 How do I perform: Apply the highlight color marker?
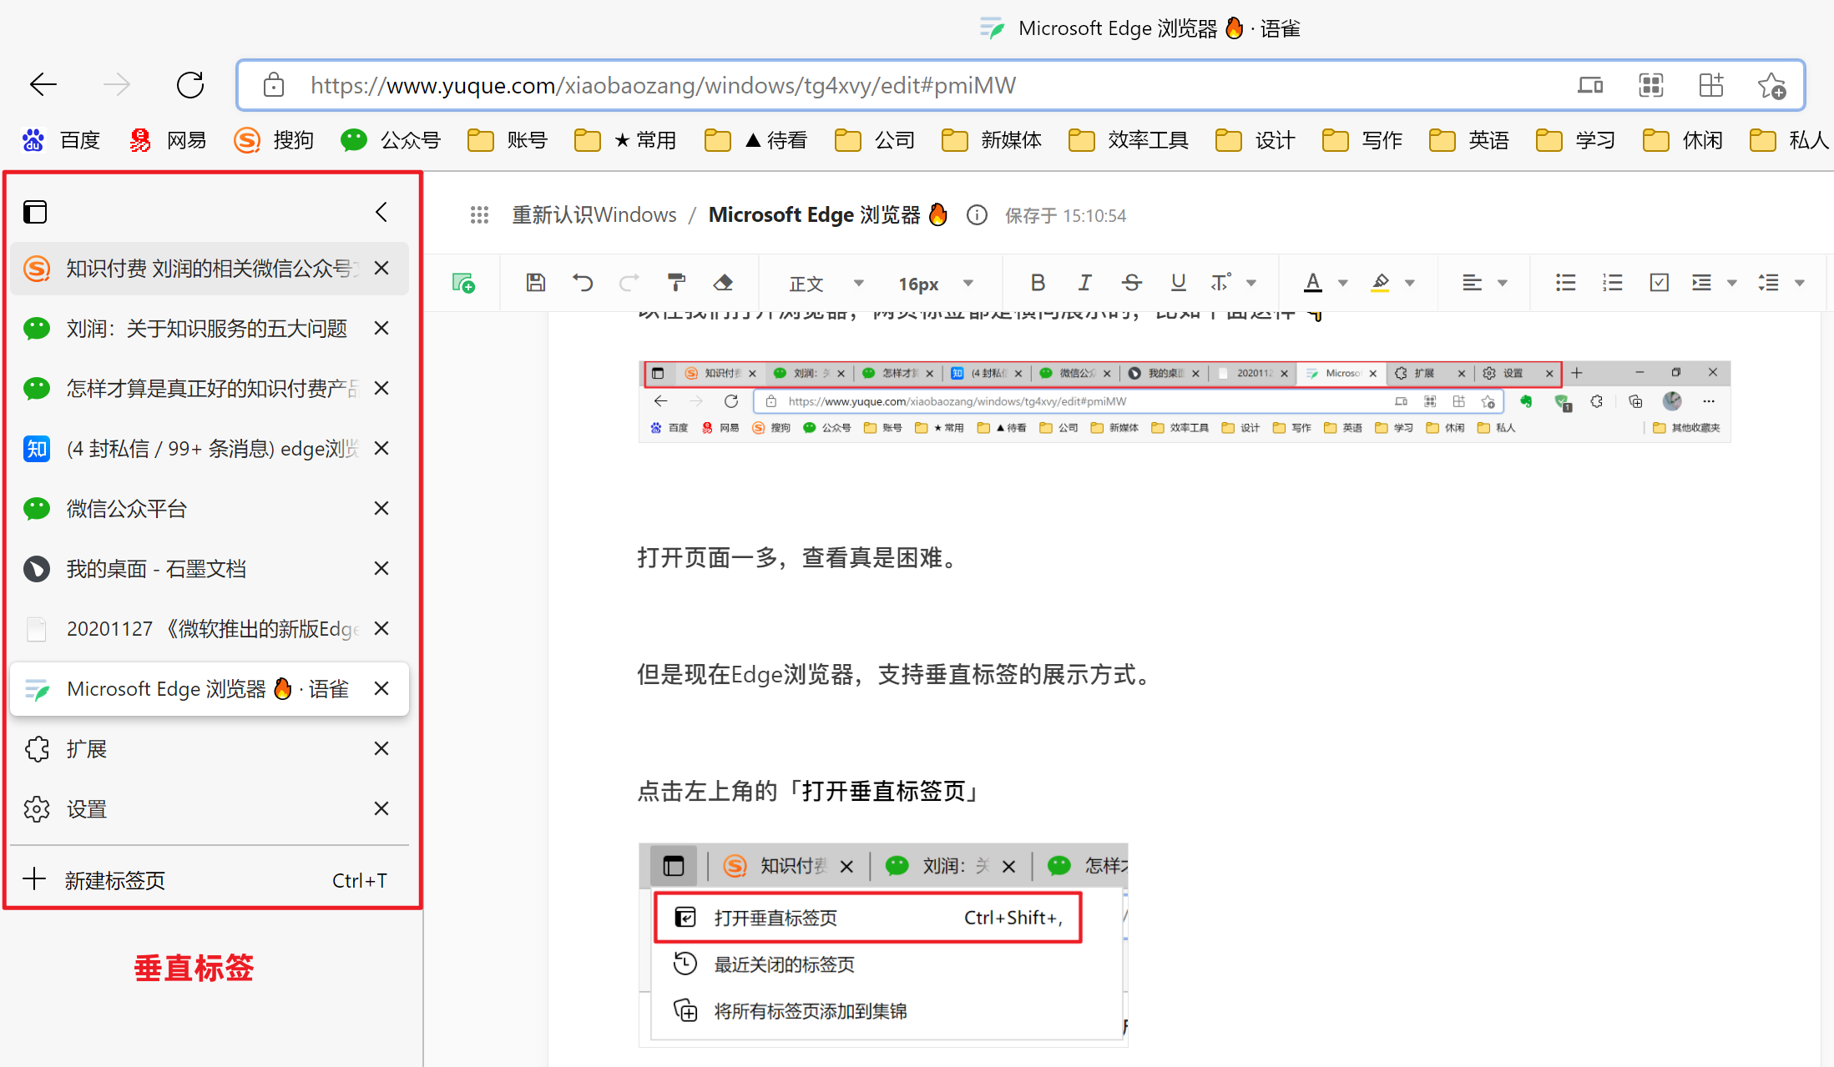tap(1380, 283)
